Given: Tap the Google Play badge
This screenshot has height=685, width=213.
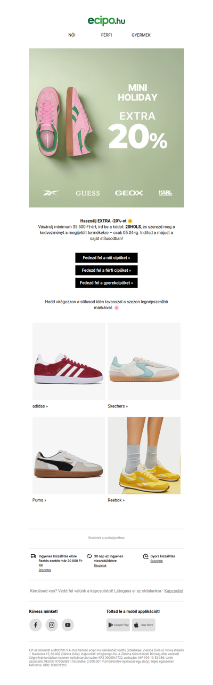Looking at the screenshot, I should click(118, 625).
